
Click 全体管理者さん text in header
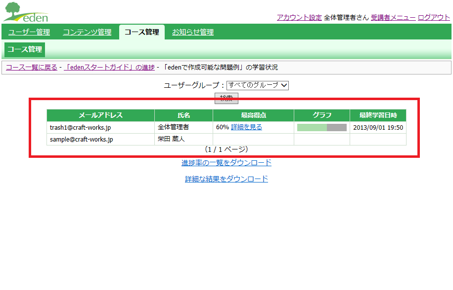pos(346,18)
